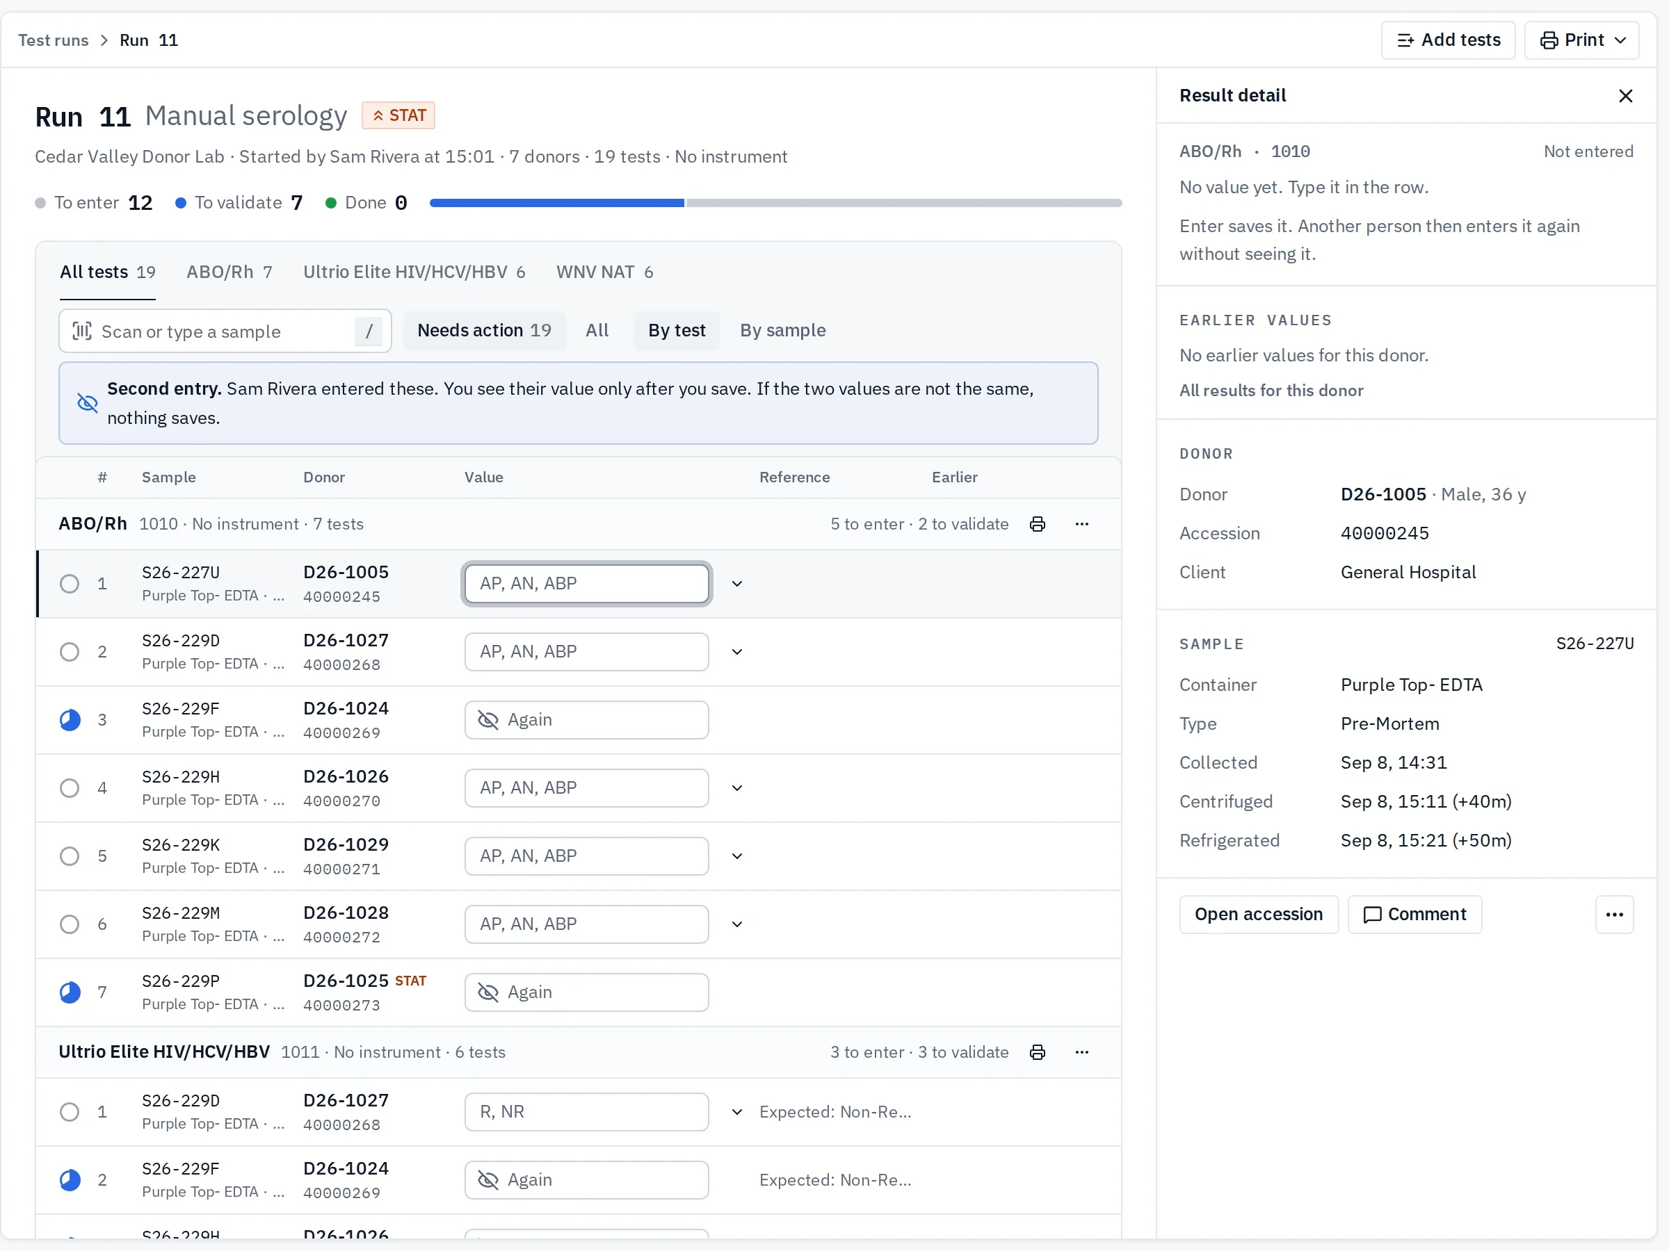
Task: Add a Comment in Result detail
Action: (x=1414, y=915)
